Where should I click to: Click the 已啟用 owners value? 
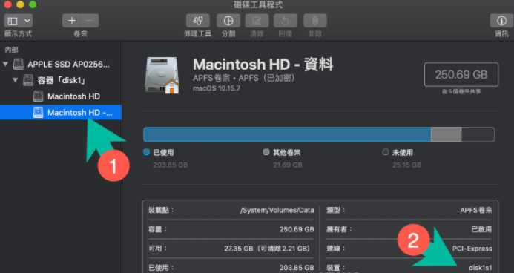click(482, 229)
